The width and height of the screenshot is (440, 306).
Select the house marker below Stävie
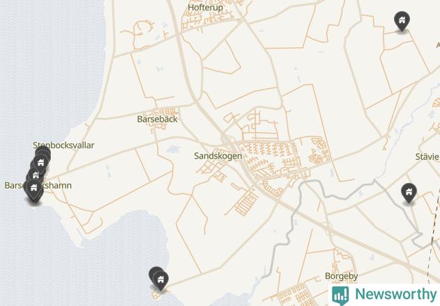point(409,192)
